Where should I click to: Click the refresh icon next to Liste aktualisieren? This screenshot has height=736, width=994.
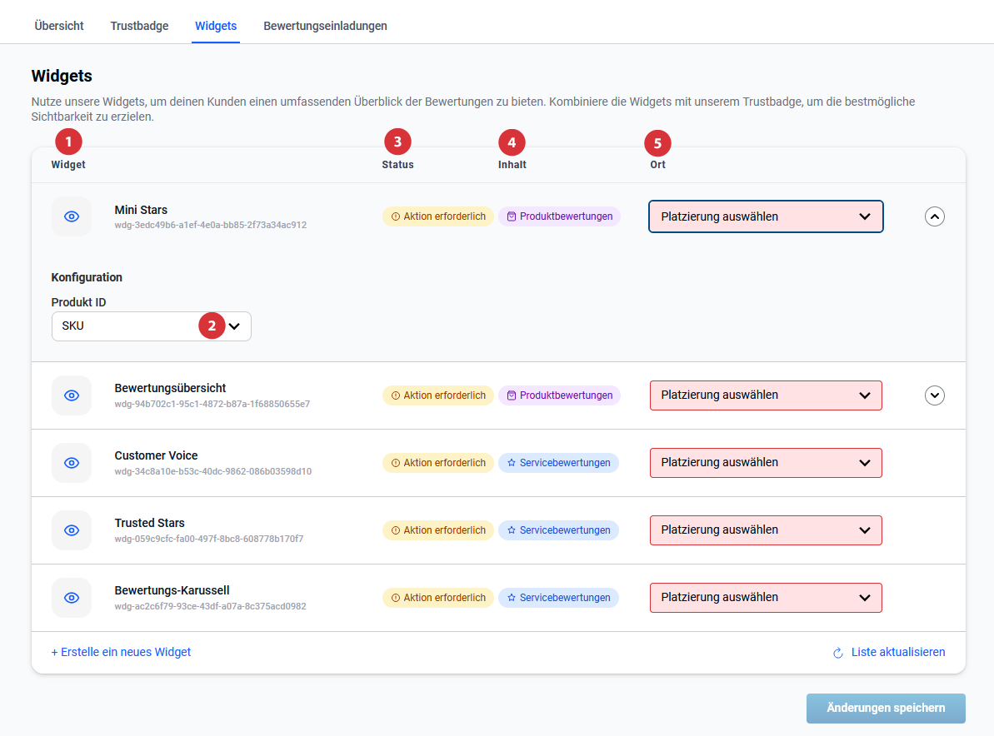[838, 653]
